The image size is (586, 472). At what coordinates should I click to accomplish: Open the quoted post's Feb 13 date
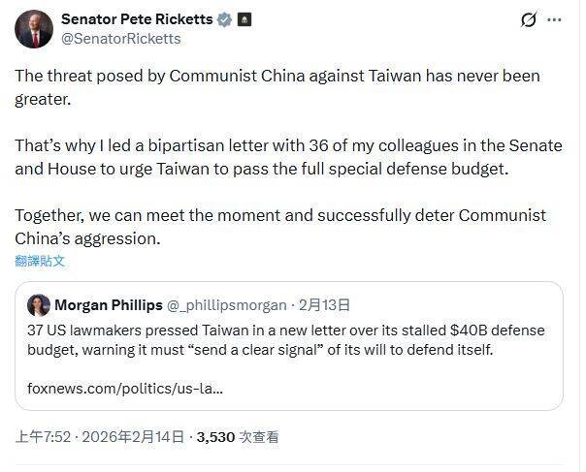tap(325, 305)
